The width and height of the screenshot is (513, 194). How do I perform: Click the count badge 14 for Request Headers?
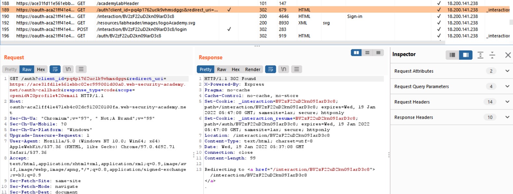click(490, 102)
